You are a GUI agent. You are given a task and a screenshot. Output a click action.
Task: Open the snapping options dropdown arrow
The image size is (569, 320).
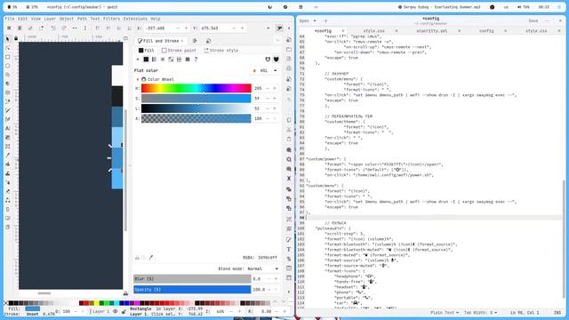(x=289, y=28)
